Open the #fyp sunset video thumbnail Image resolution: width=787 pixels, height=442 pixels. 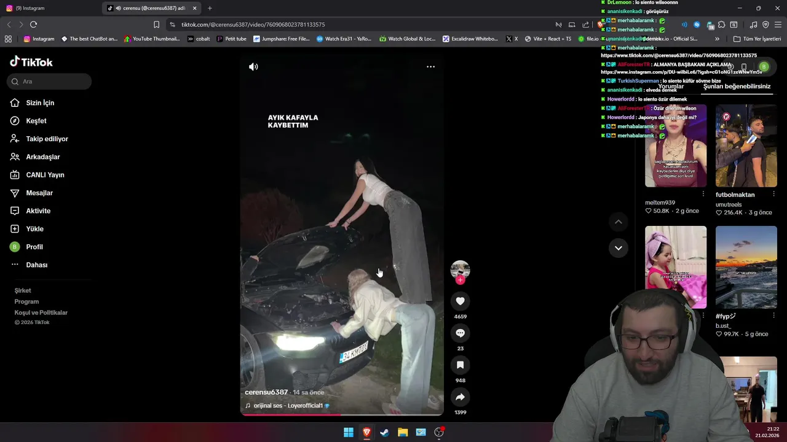coord(746,267)
